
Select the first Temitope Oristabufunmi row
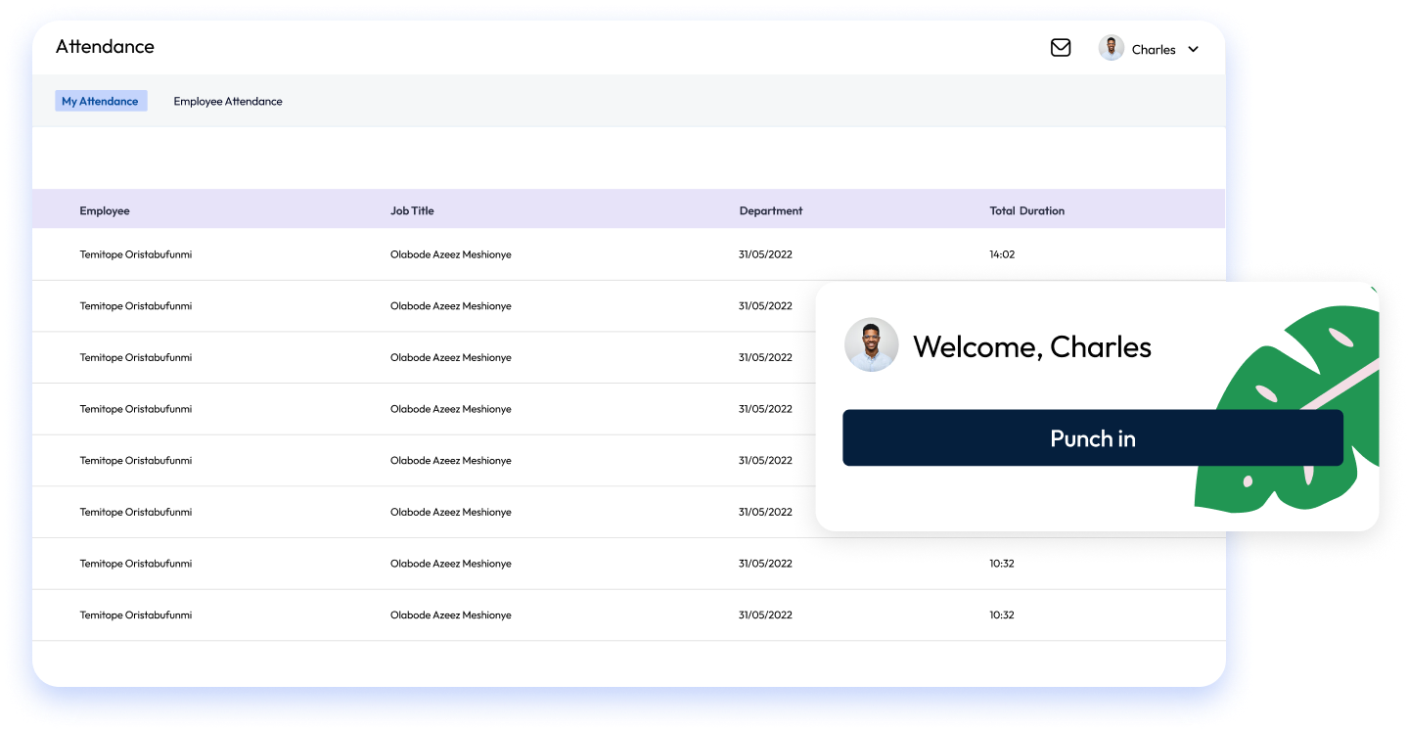[135, 254]
